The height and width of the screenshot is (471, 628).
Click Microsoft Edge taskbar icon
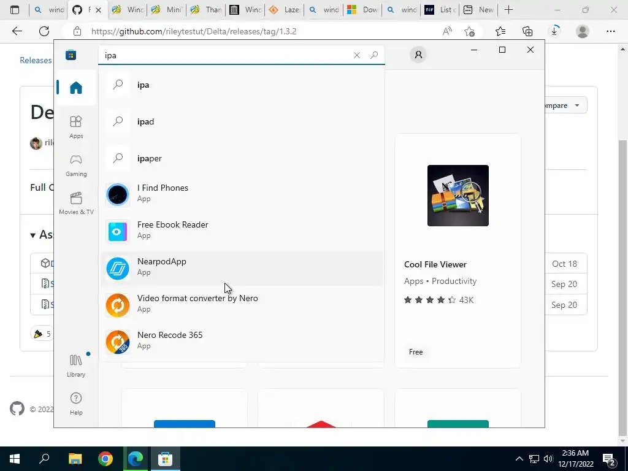(136, 459)
